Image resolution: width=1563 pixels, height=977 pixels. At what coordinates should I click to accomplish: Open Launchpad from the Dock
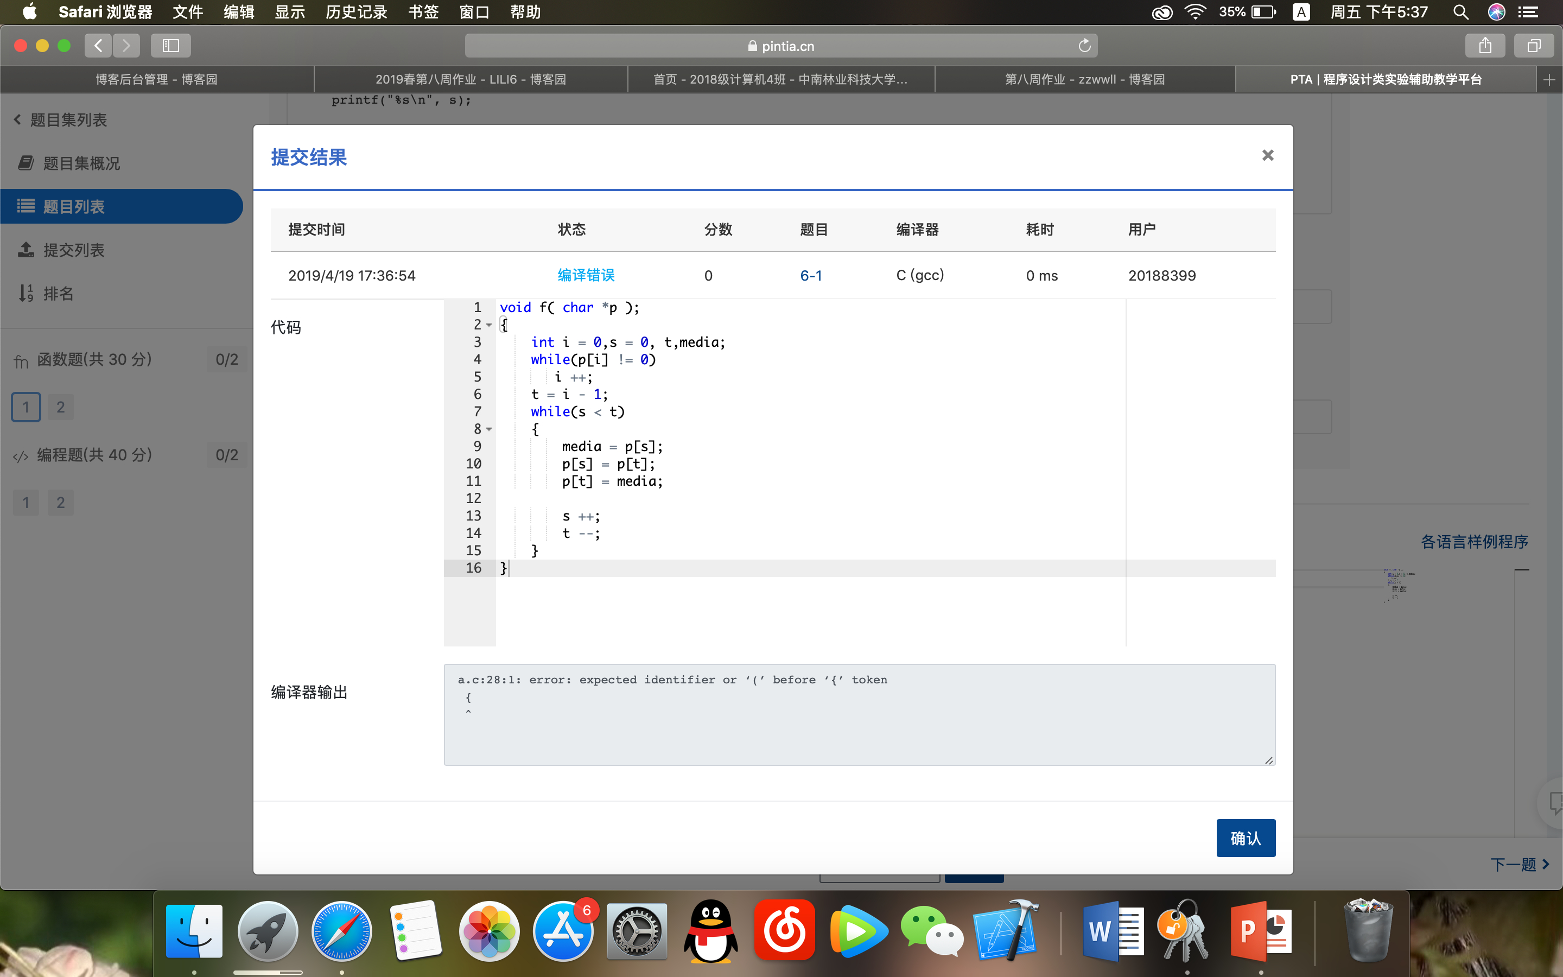point(268,930)
